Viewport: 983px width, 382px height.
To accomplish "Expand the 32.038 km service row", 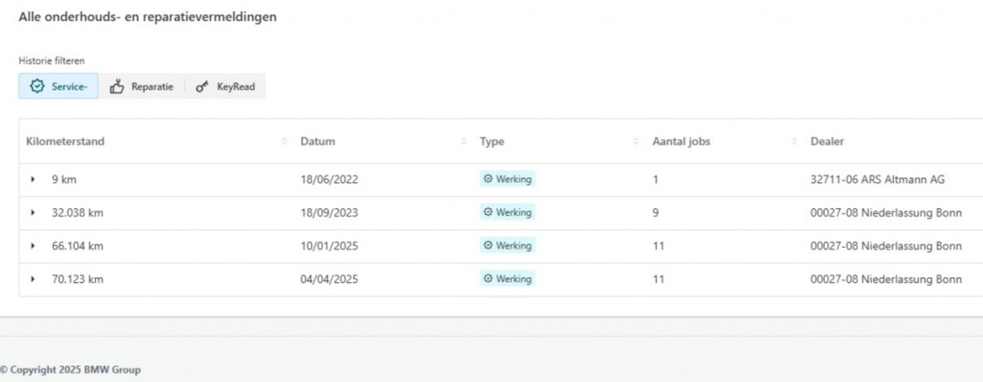I will pyautogui.click(x=33, y=212).
